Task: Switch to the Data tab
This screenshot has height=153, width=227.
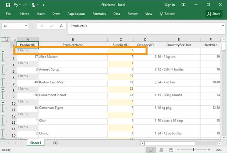Action: coord(117,14)
